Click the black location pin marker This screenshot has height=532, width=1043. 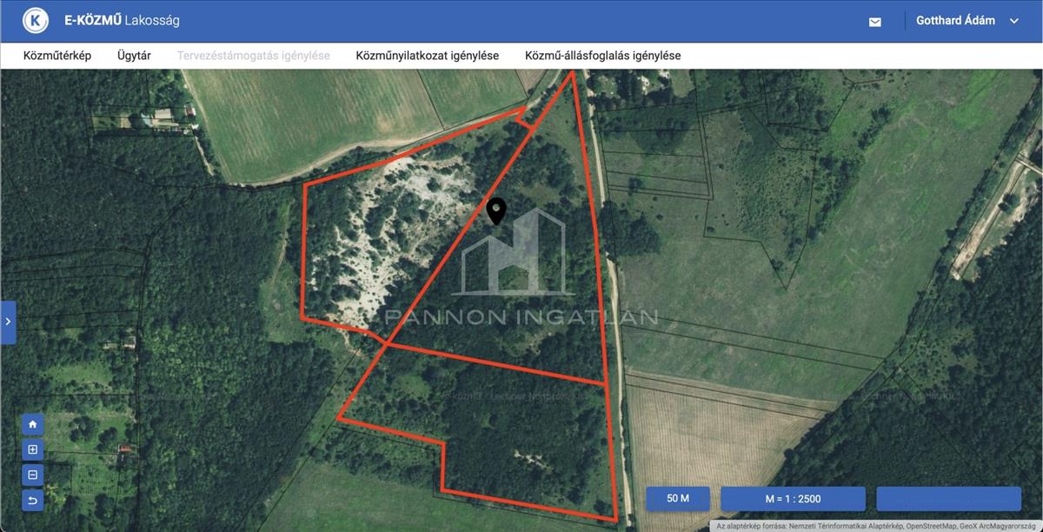tap(495, 210)
